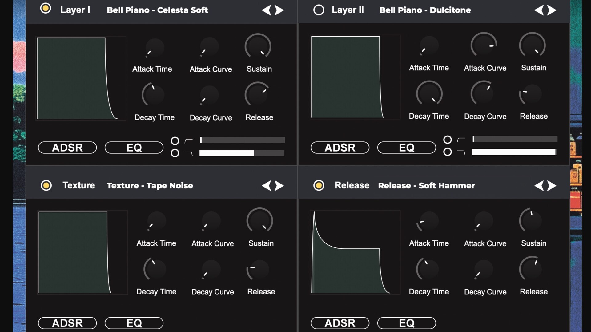Click Texture Decay Time knob
The image size is (591, 332).
pos(155,270)
